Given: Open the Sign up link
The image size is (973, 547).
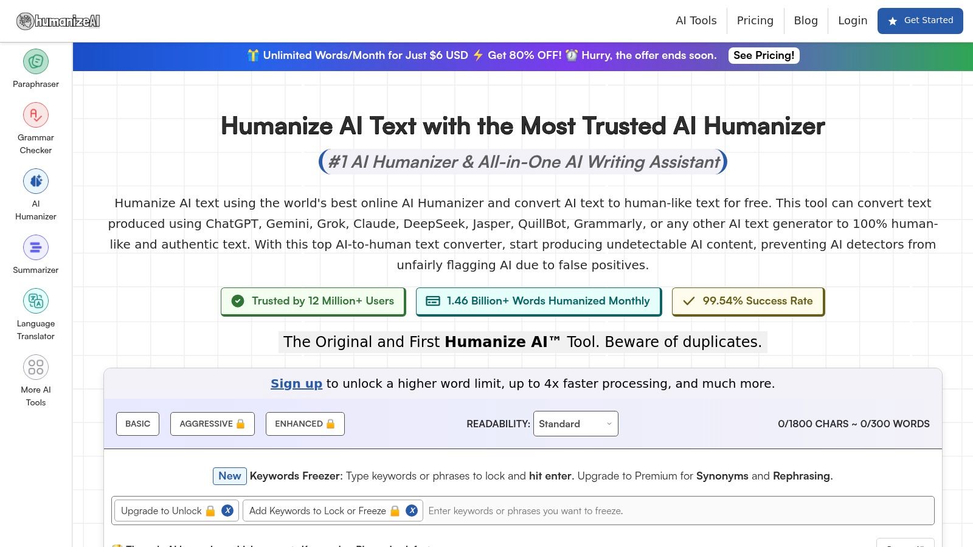Looking at the screenshot, I should (296, 384).
